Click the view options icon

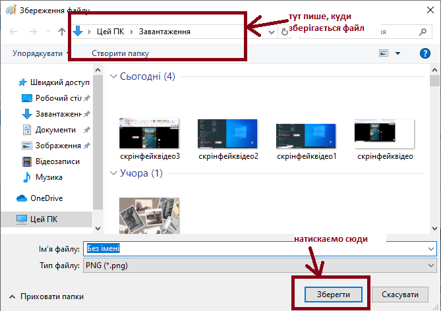tap(384, 53)
